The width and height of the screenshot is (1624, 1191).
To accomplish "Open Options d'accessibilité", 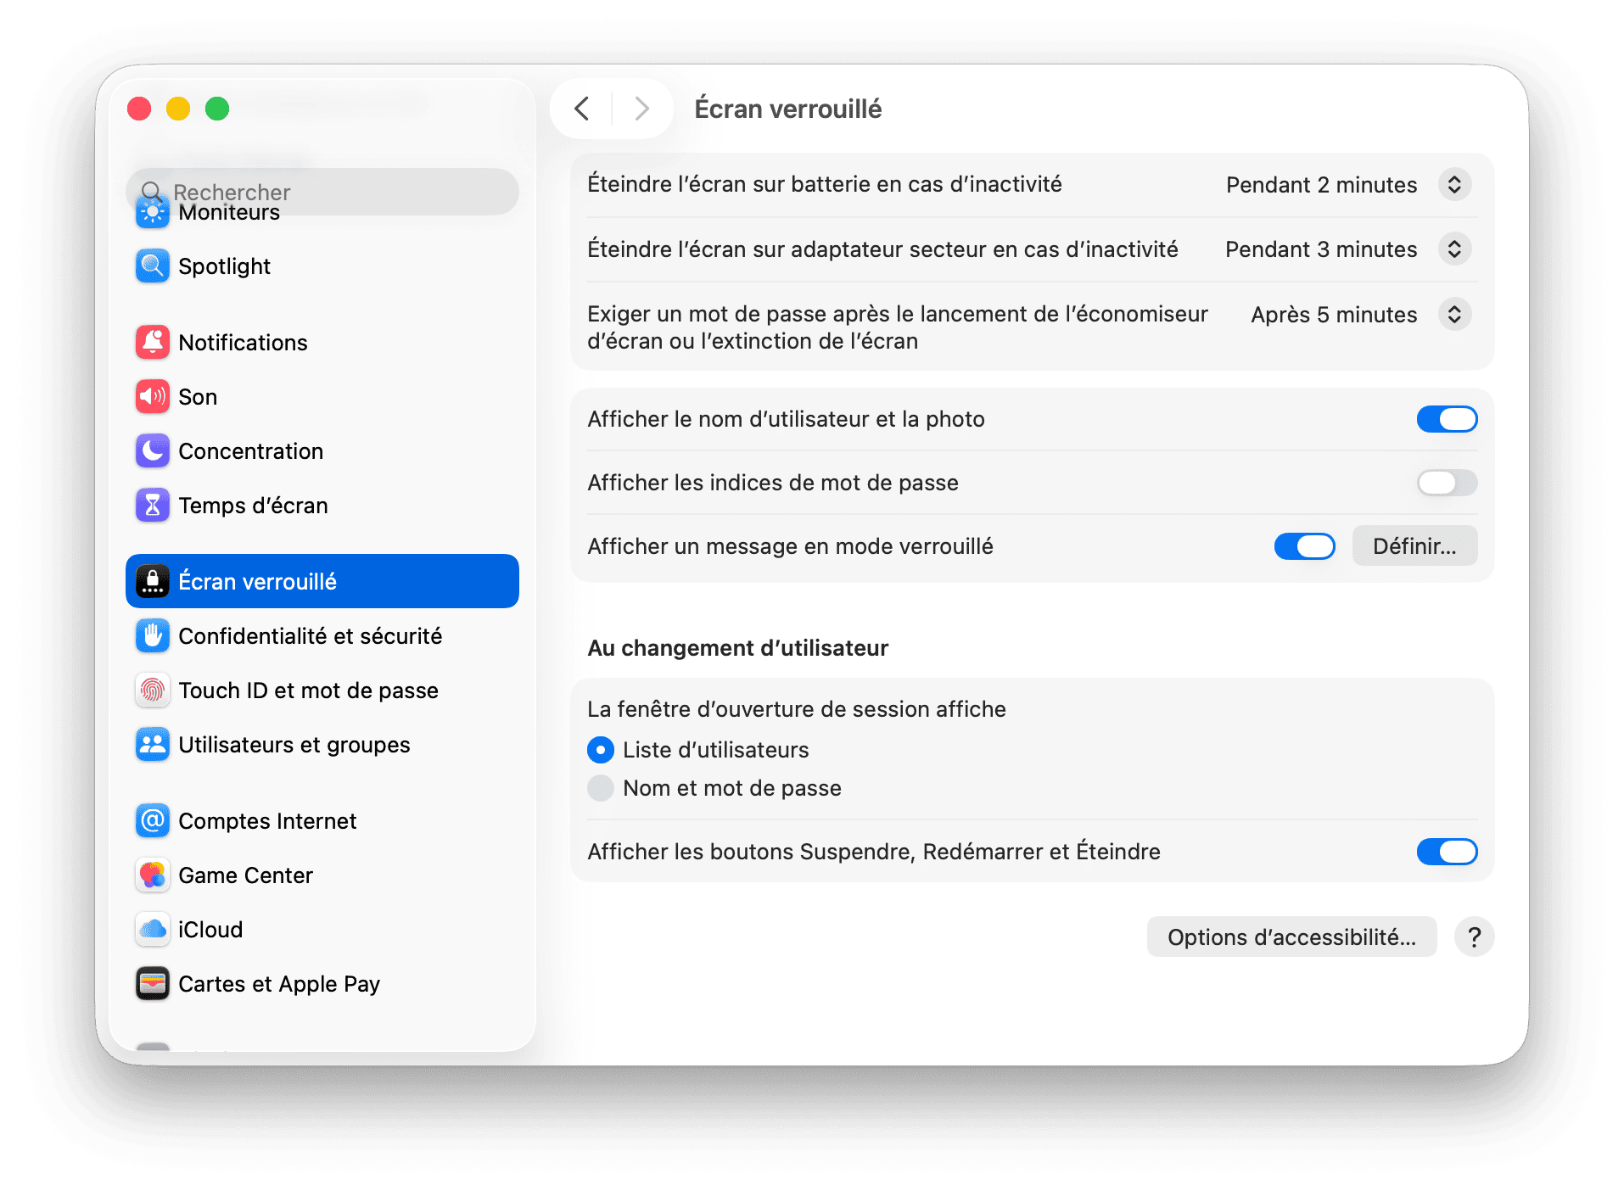I will [x=1291, y=937].
